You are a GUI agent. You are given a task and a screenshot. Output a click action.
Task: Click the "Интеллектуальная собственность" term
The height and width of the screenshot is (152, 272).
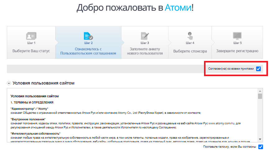pos(35,134)
